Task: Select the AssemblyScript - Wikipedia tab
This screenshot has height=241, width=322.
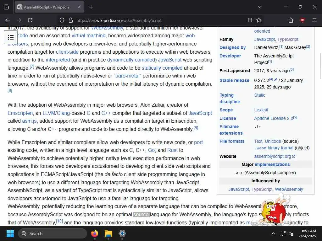Action: pyautogui.click(x=49, y=7)
